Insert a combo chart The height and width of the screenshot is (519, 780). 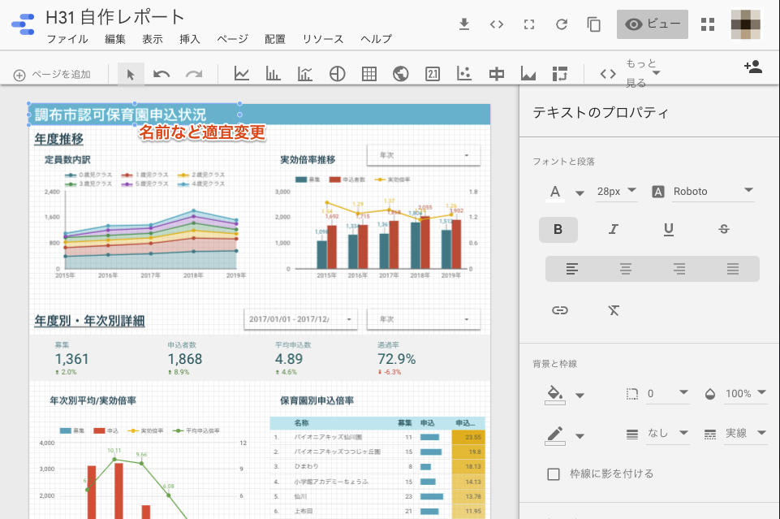tap(305, 74)
